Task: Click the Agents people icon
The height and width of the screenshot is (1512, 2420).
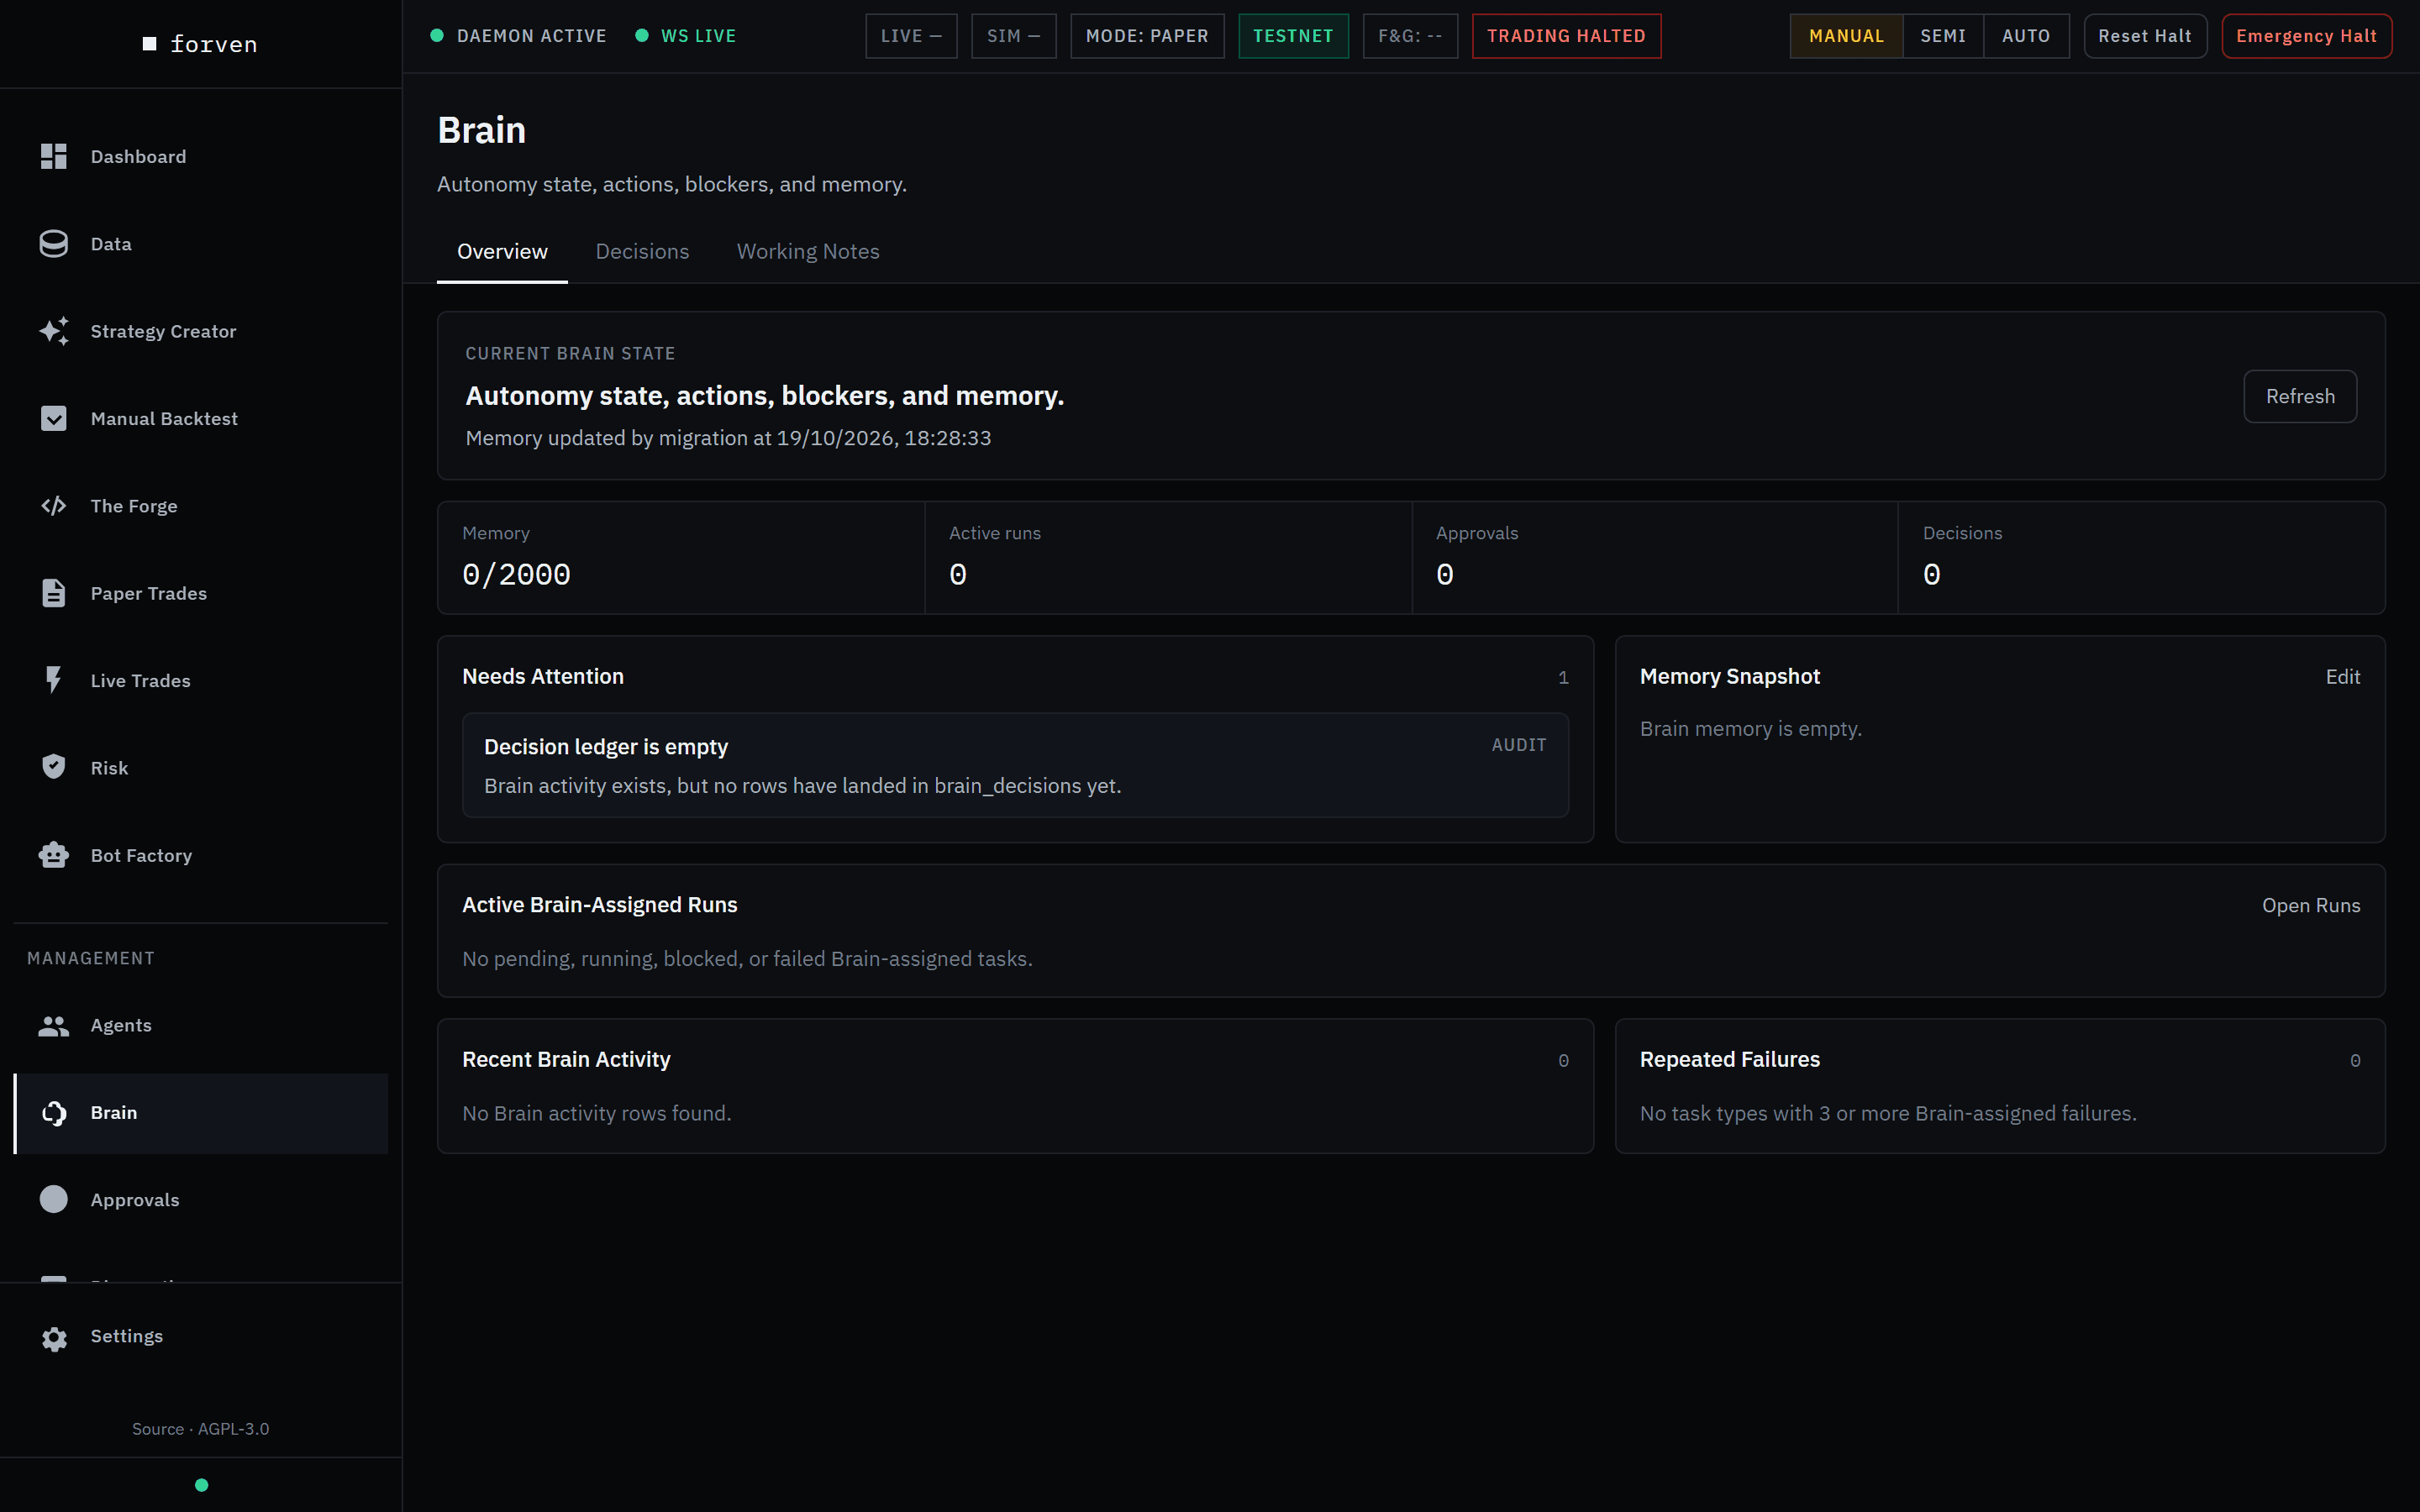Action: [53, 1025]
